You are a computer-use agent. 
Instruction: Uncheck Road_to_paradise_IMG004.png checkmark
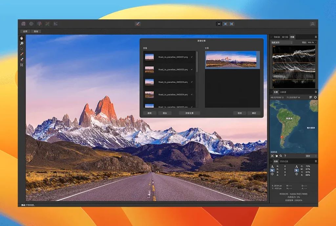tap(192, 94)
